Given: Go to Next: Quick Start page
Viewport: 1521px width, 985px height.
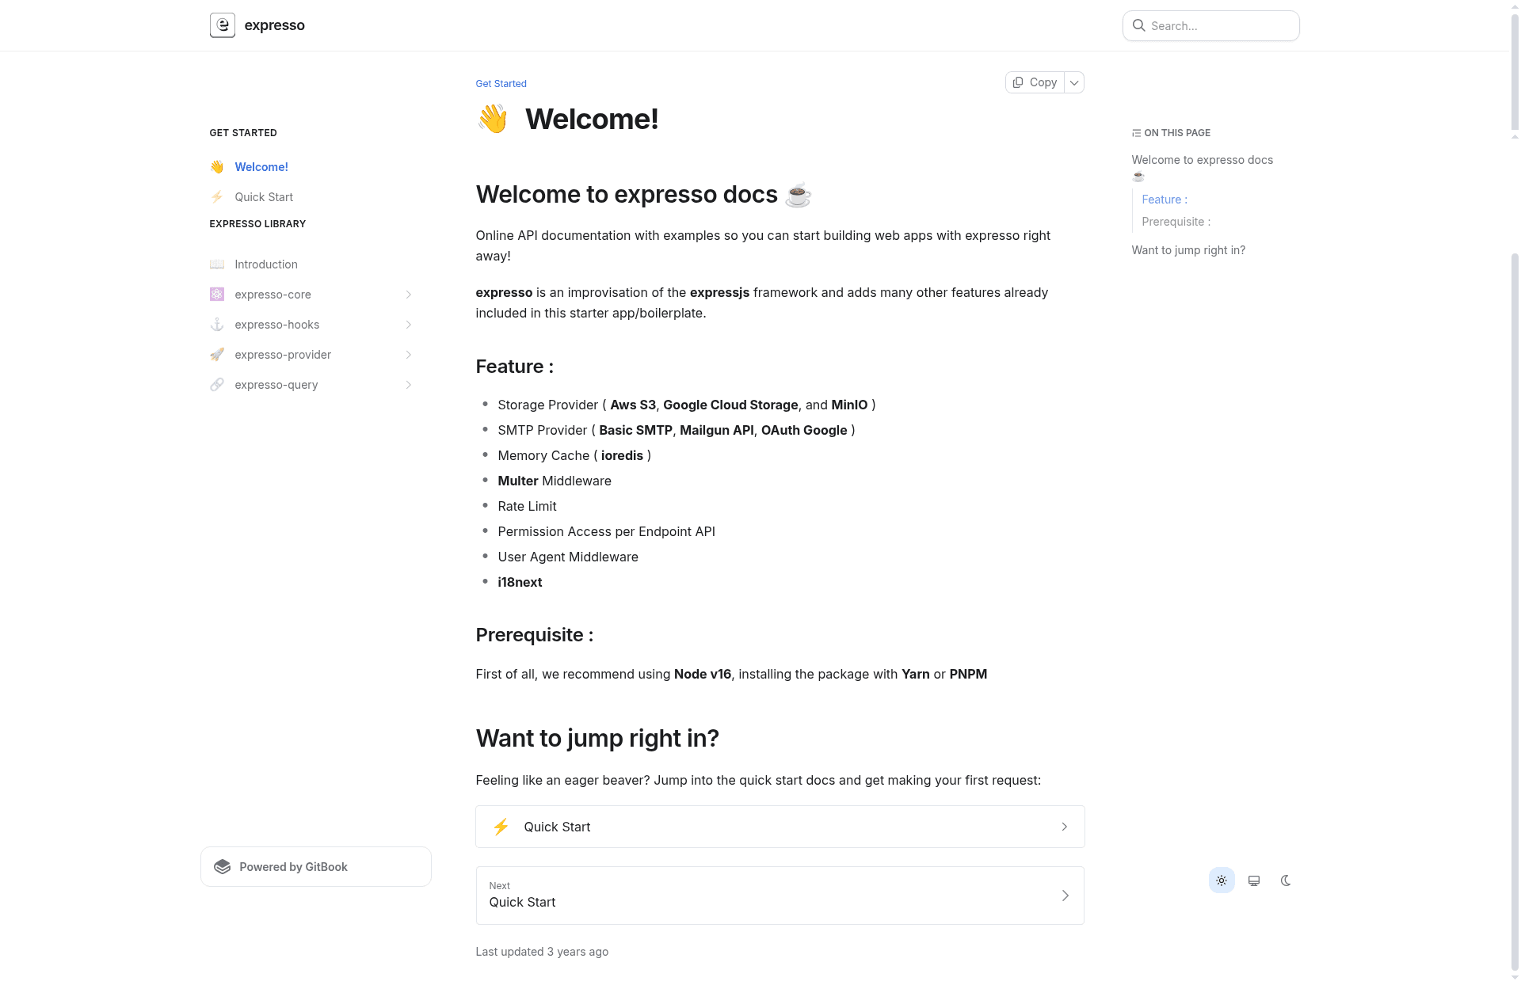Looking at the screenshot, I should coord(780,896).
